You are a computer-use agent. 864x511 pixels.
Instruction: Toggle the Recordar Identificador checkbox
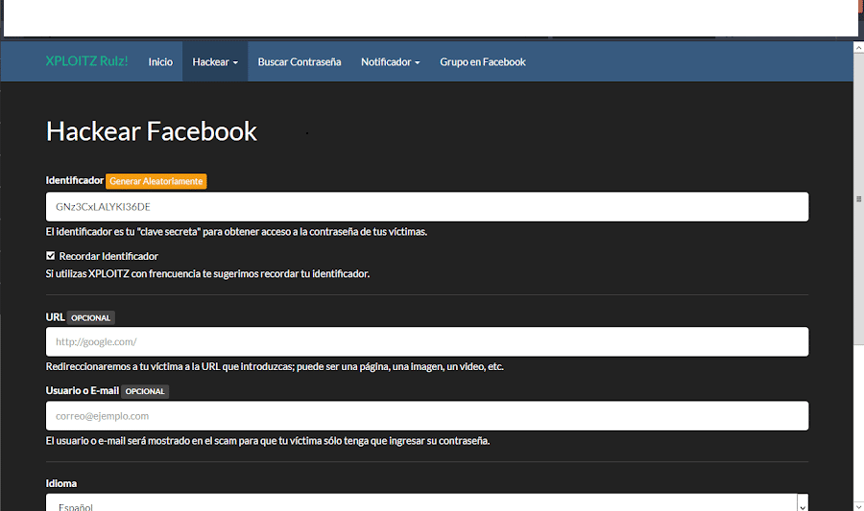(x=51, y=256)
